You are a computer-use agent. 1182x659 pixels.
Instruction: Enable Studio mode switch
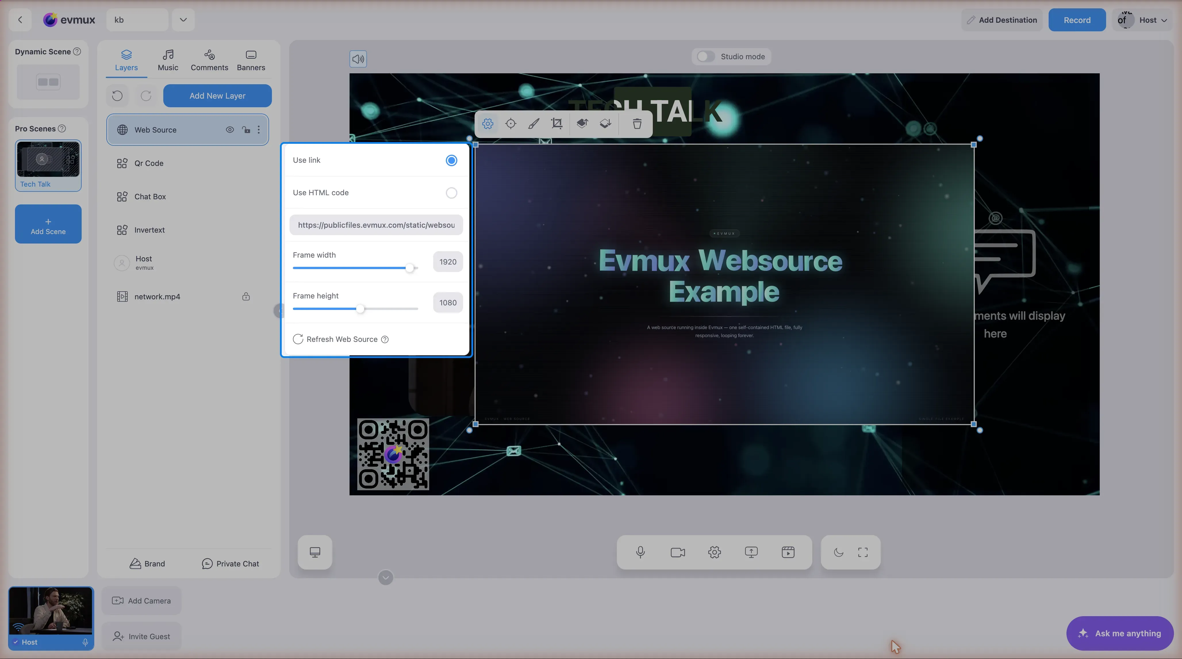pos(705,56)
